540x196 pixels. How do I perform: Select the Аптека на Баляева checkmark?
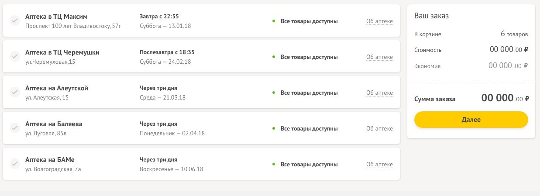pyautogui.click(x=14, y=128)
